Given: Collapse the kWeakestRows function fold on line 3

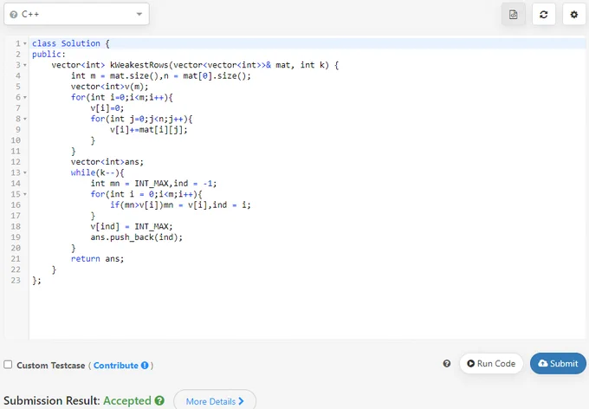Looking at the screenshot, I should (25, 65).
